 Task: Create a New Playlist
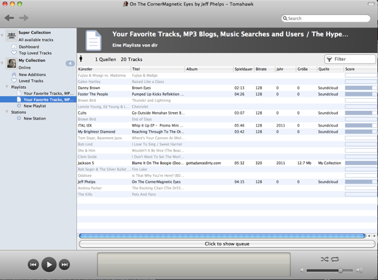(35, 106)
